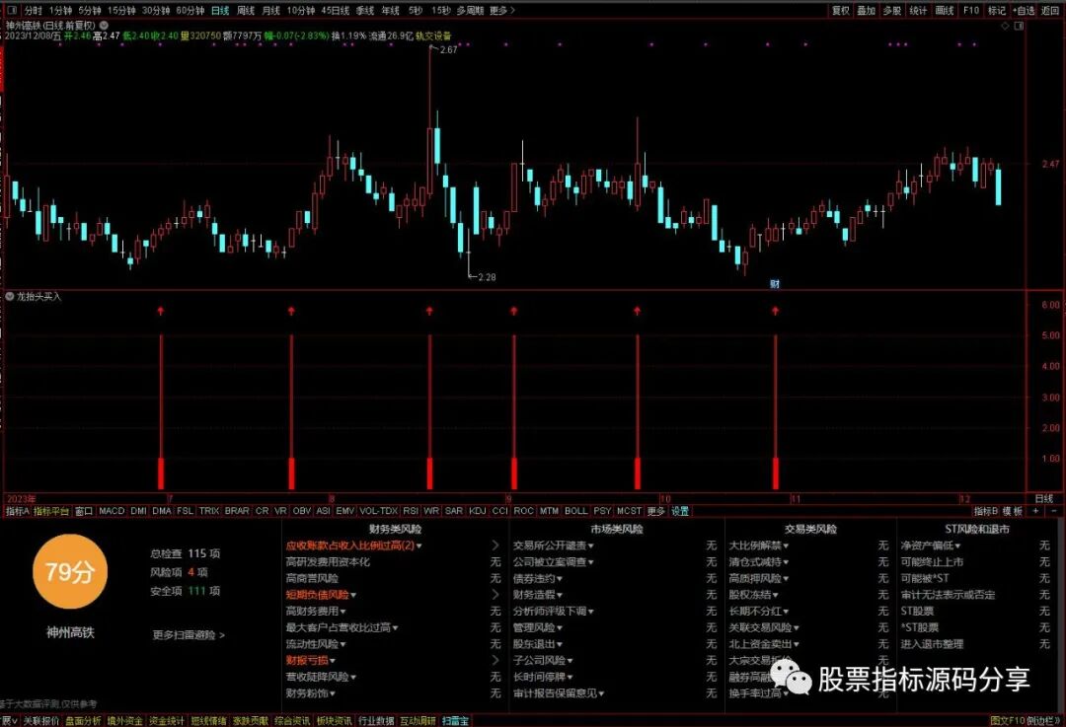Select the 周线 weekly period tab
Screen dimensions: 1066x727
[246, 10]
